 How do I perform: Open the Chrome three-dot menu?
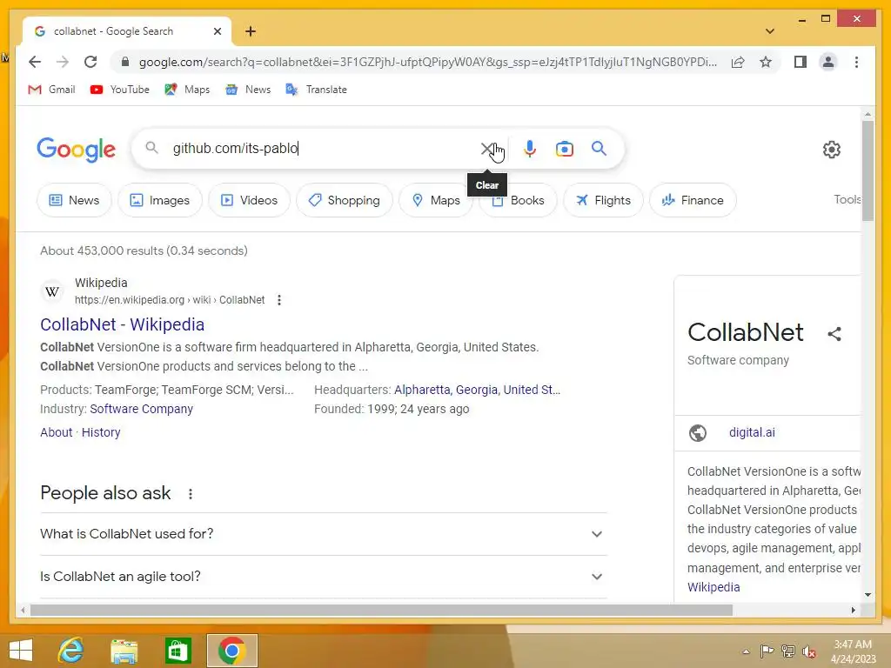coord(856,62)
